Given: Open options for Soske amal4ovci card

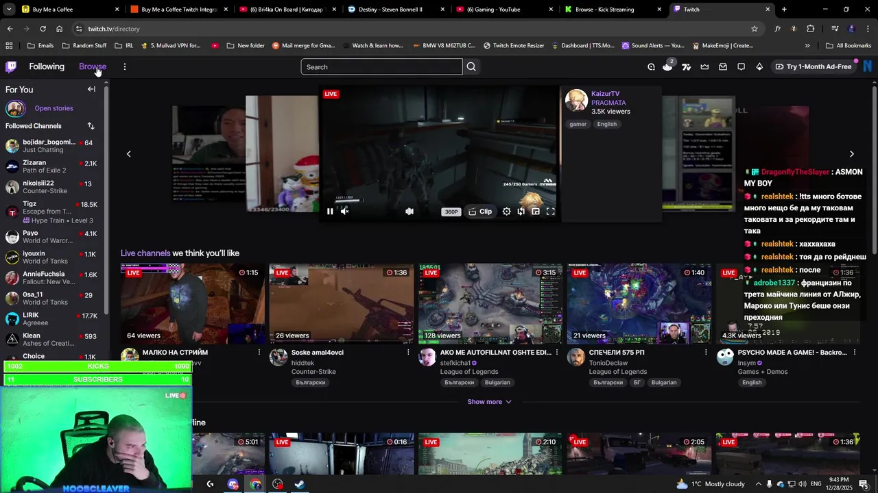Looking at the screenshot, I should click(x=408, y=352).
